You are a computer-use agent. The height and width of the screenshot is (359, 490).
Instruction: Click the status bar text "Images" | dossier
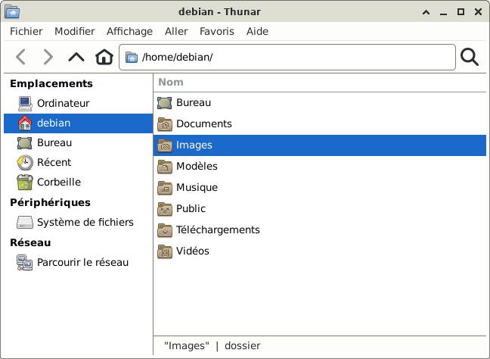tap(212, 346)
